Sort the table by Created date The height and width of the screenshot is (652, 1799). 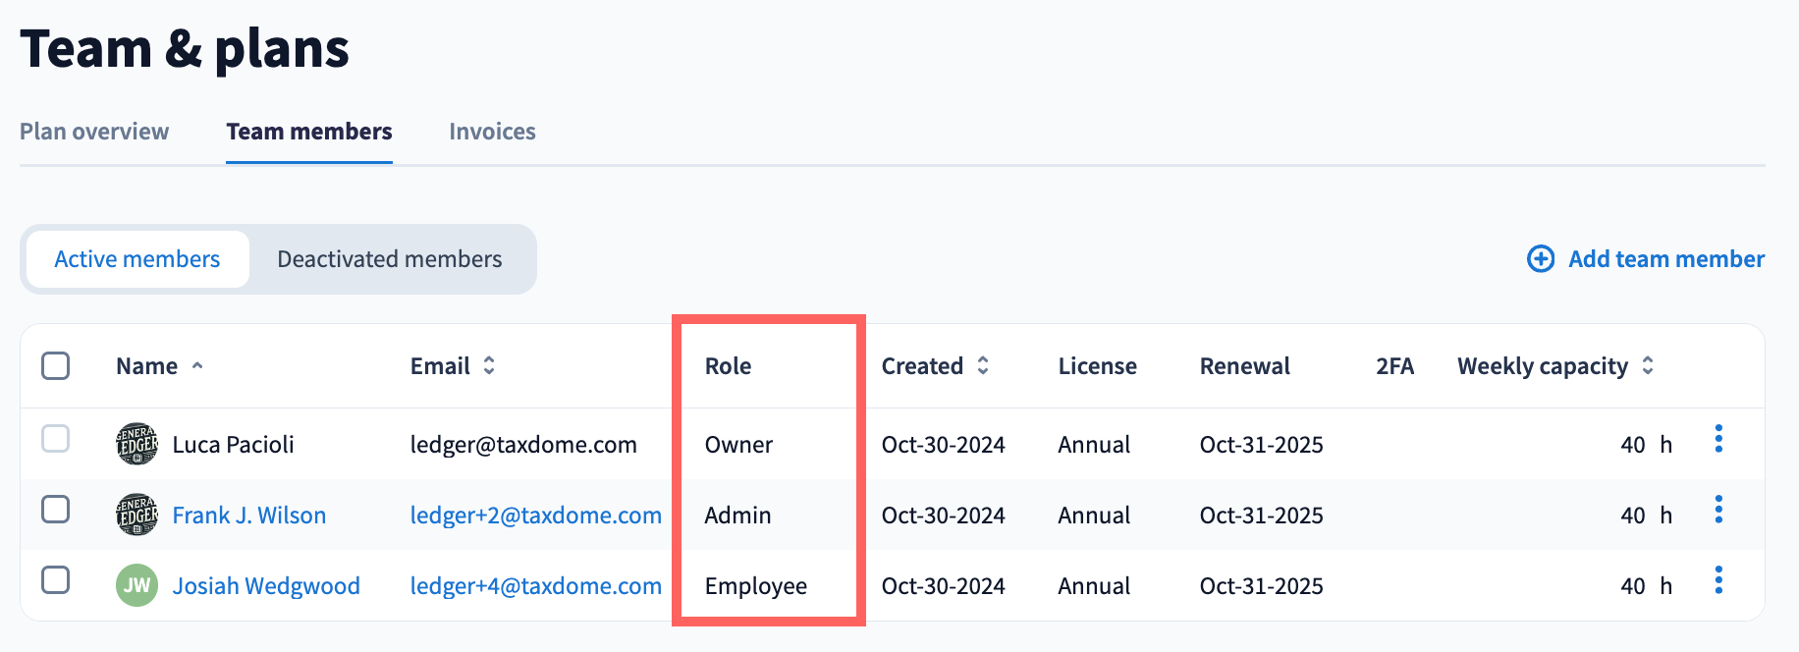pos(983,365)
